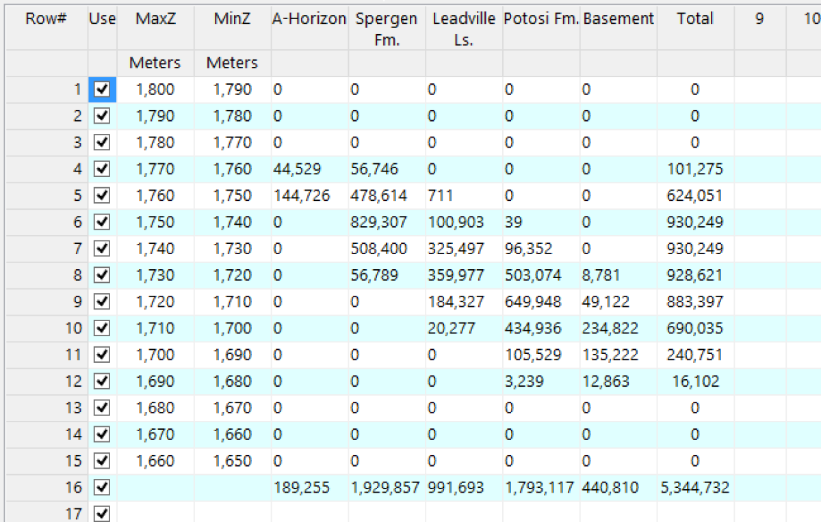Select the Row# header cell

tap(45, 19)
